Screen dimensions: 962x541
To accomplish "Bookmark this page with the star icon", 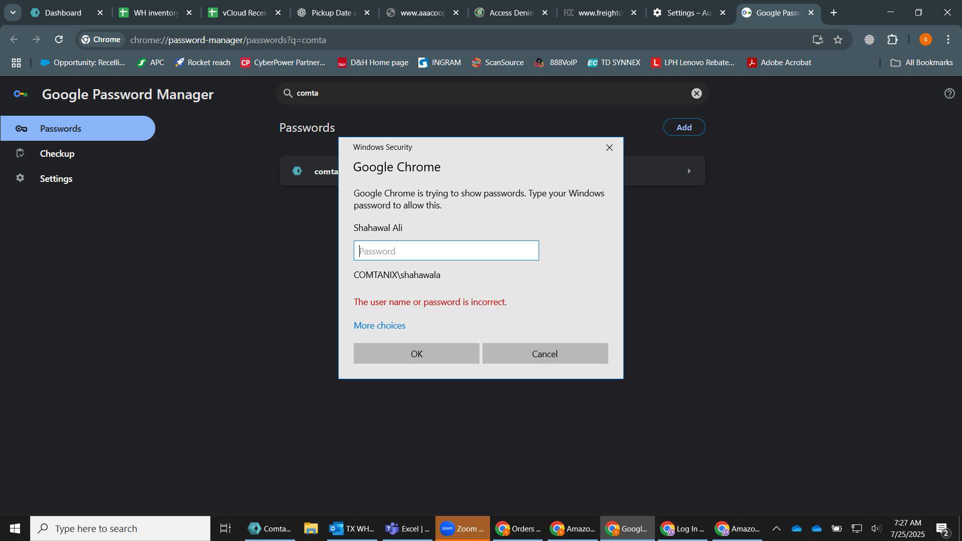I will 838,40.
